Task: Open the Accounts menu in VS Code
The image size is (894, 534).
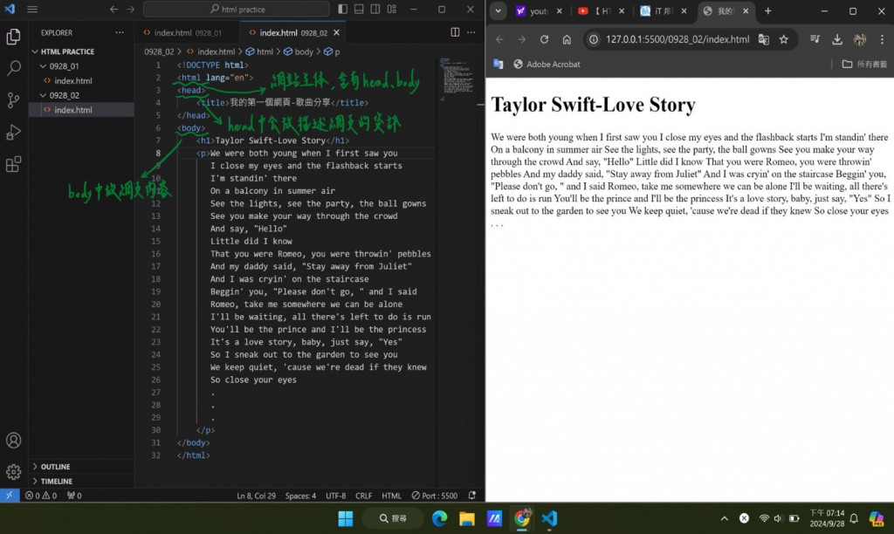Action: coord(13,440)
